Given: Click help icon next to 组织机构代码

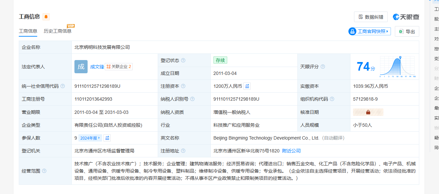Looking at the screenshot, I should coord(332,99).
